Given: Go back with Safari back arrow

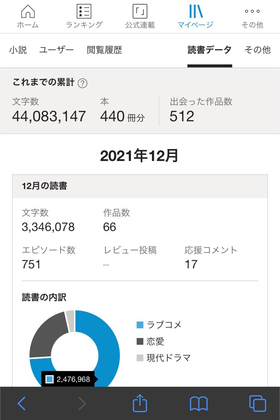Looking at the screenshot, I should click(22, 404).
